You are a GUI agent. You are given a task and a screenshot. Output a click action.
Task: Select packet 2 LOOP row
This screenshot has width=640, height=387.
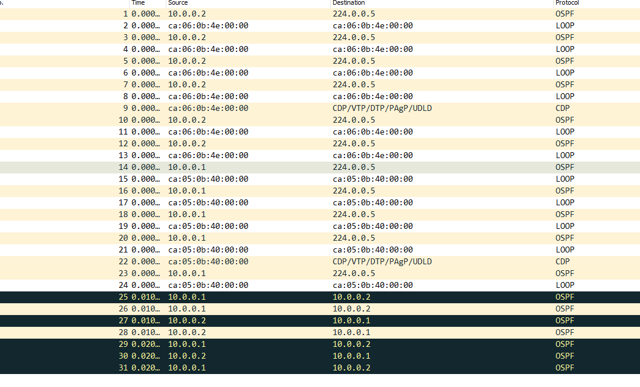click(x=320, y=26)
